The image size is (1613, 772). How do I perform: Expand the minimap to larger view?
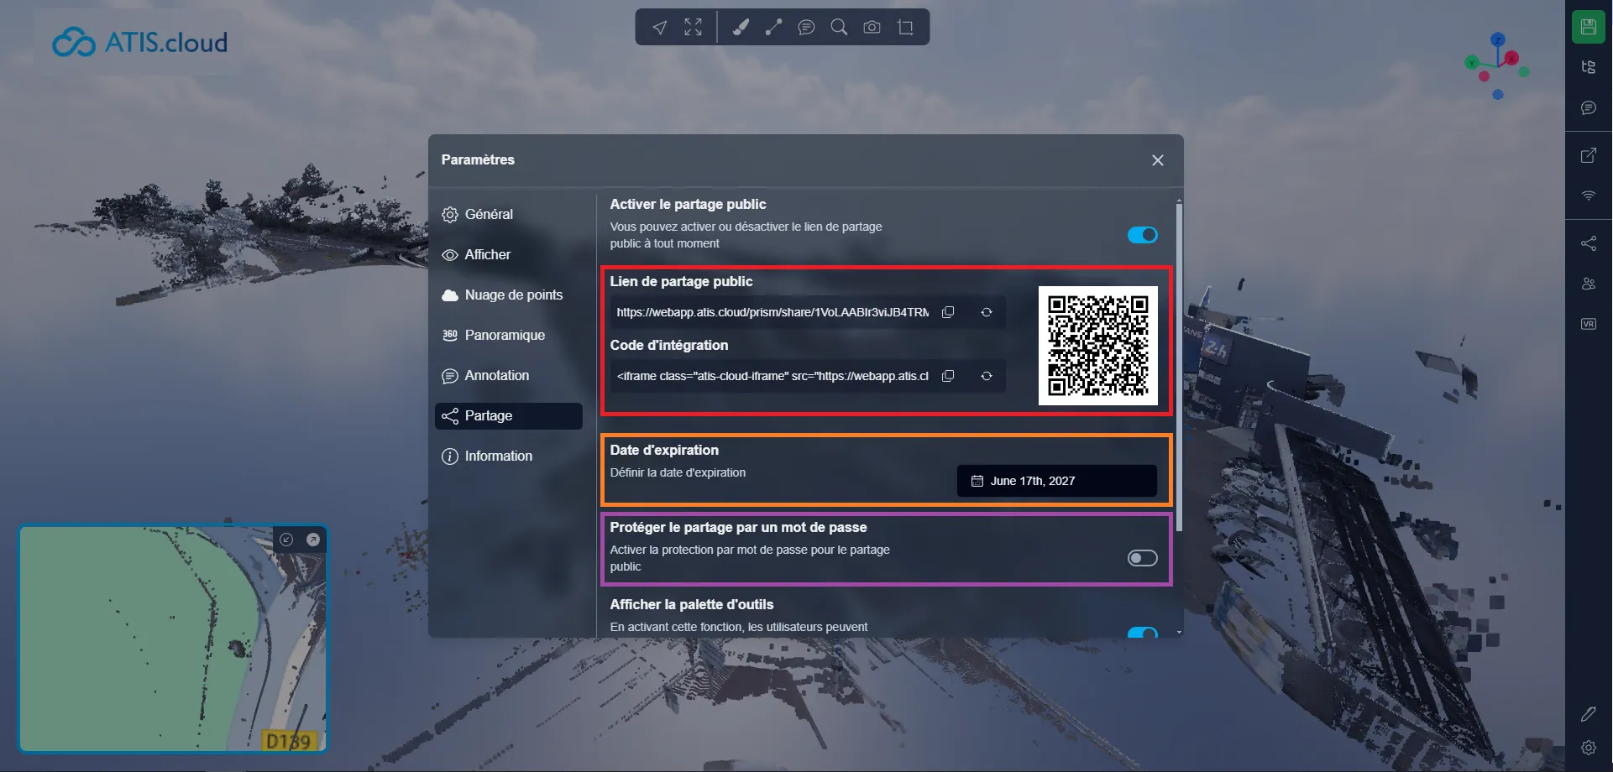pyautogui.click(x=313, y=540)
